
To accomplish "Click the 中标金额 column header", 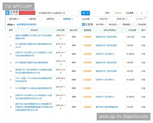I will pyautogui.click(x=132, y=30).
